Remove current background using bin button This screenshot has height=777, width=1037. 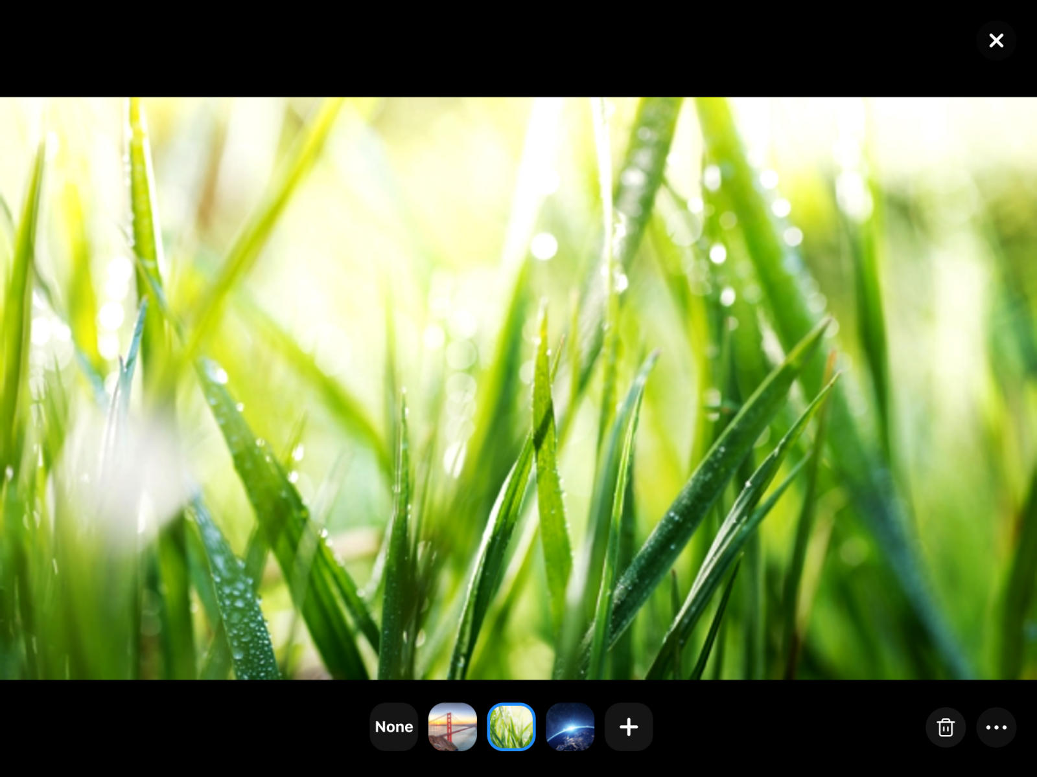click(945, 727)
